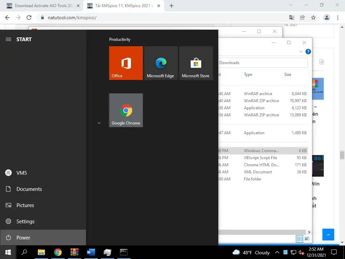The height and width of the screenshot is (259, 345).
Task: Open Settings from Start menu
Action: [43, 221]
